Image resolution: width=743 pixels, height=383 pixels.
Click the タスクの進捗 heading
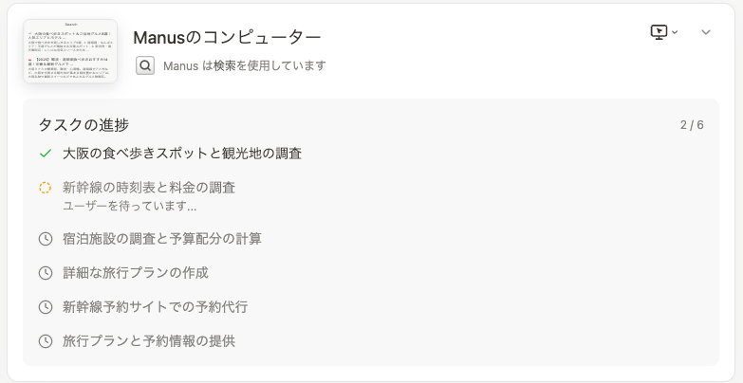click(84, 124)
